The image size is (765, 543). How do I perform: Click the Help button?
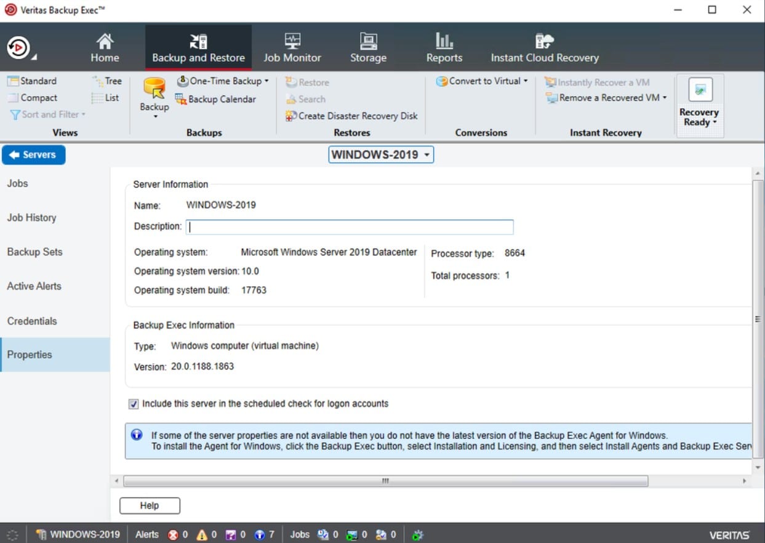[149, 505]
